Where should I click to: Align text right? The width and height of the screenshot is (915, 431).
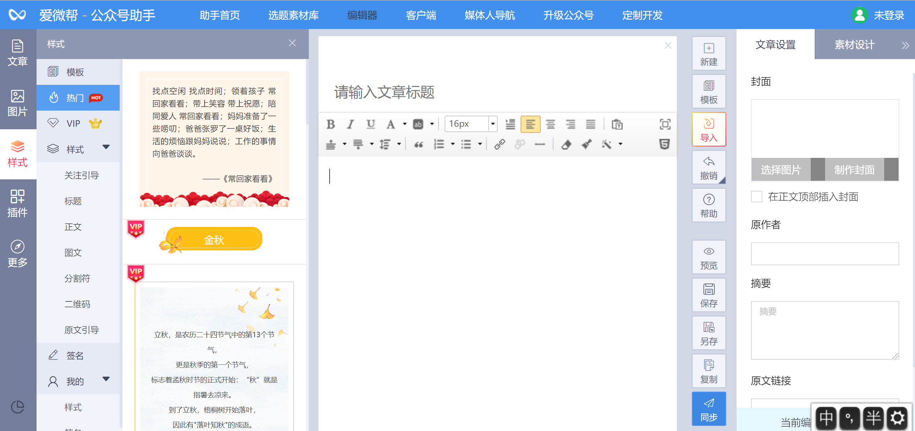click(570, 124)
